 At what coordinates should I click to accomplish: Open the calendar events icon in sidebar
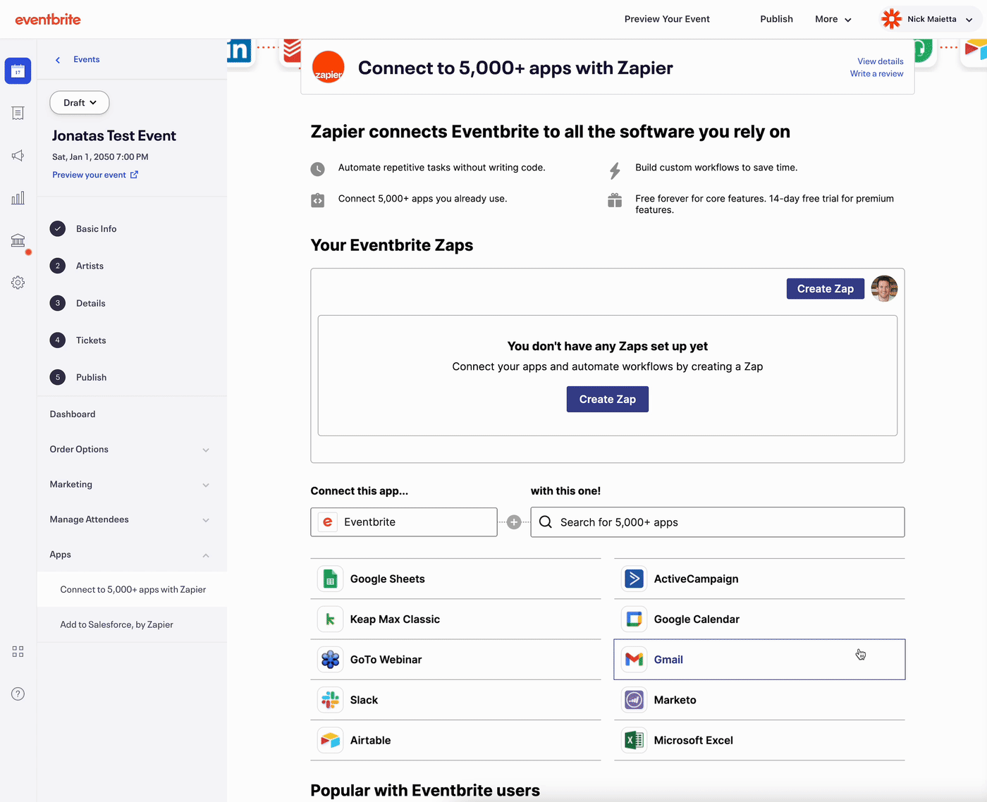click(18, 71)
